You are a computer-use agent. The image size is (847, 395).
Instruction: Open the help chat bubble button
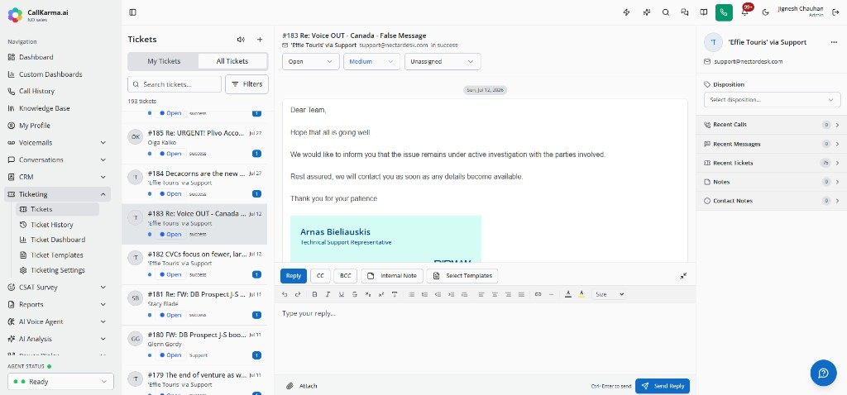(823, 373)
